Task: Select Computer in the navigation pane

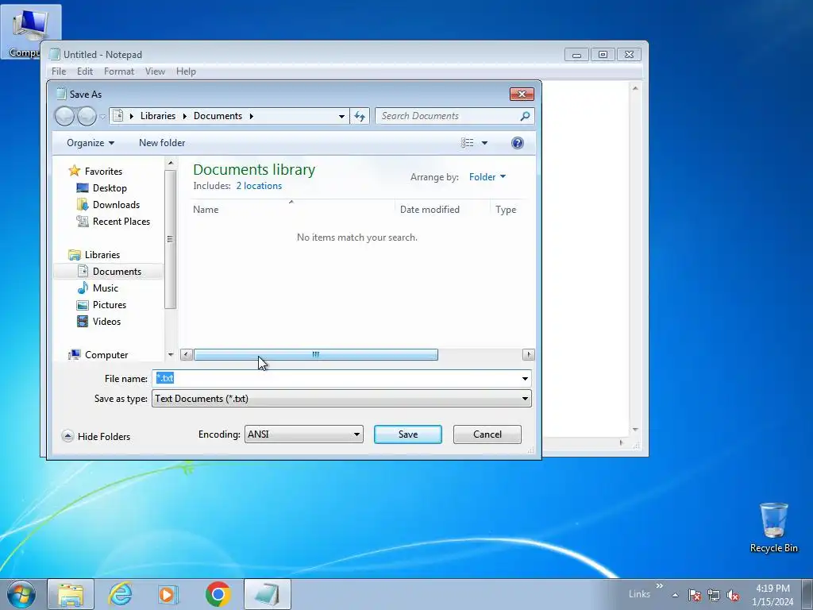Action: point(106,355)
